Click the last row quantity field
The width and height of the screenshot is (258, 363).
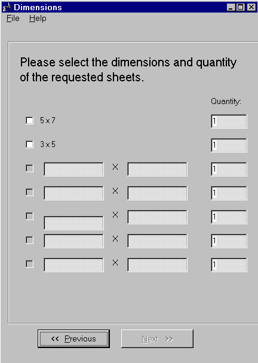(229, 265)
